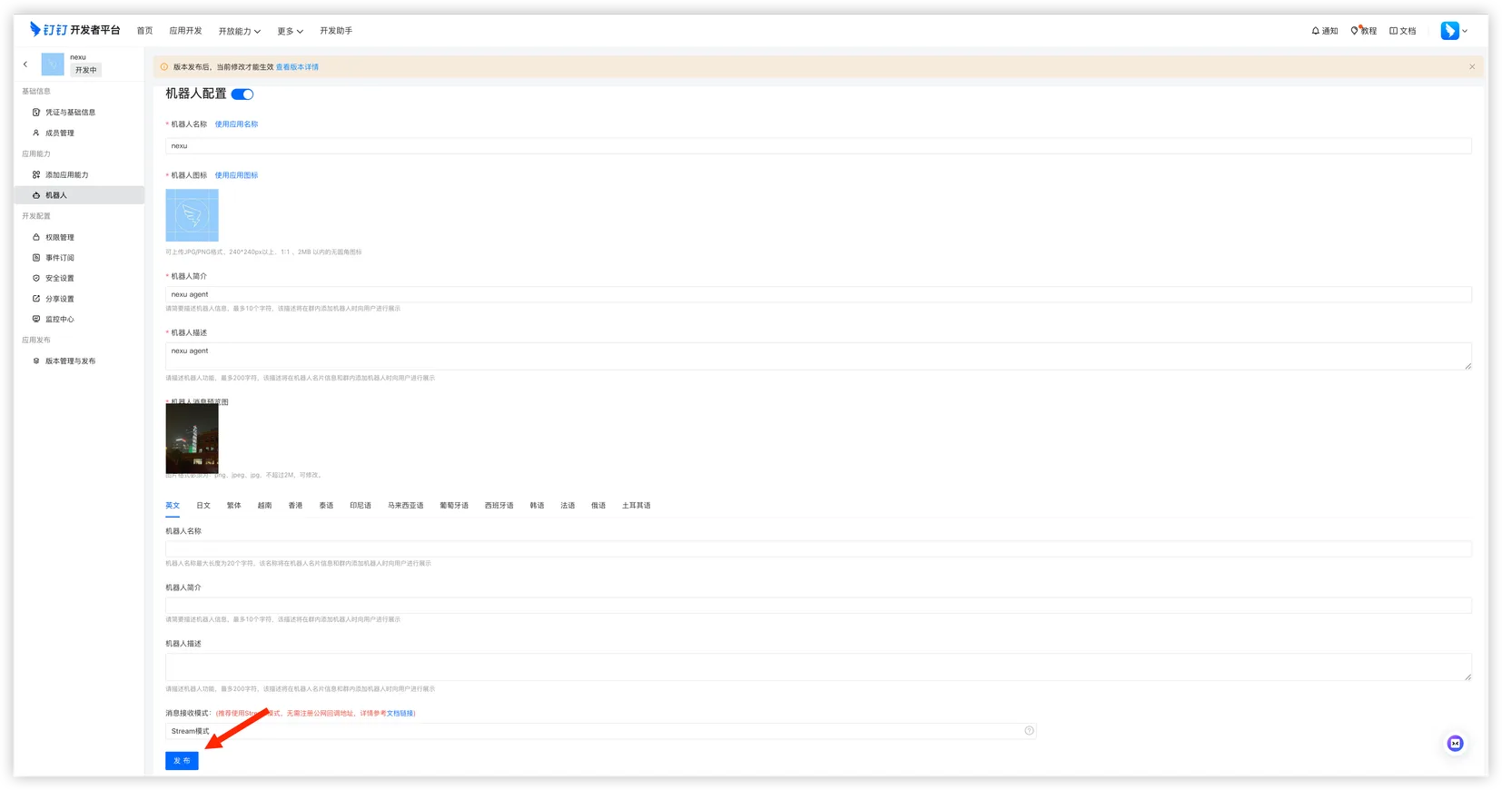Click the 机器人名称 field containing nexu
The image size is (1502, 790).
(x=818, y=146)
